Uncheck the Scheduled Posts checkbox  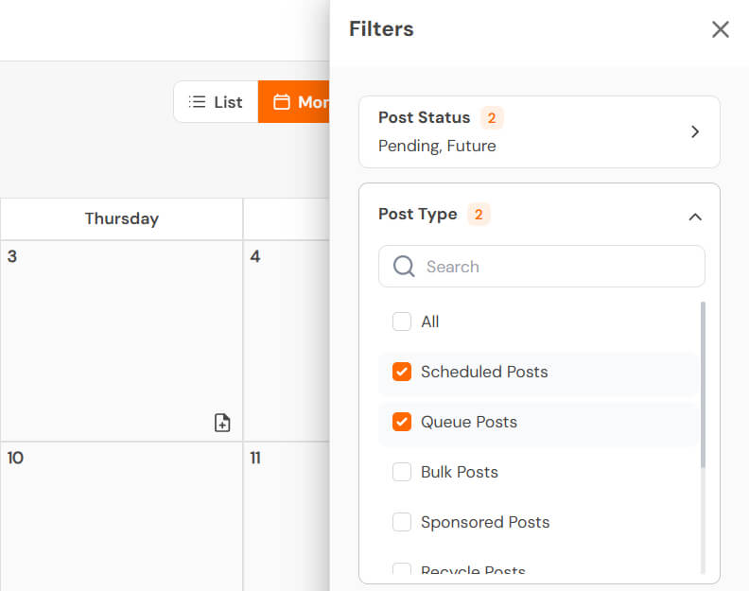[x=402, y=372]
